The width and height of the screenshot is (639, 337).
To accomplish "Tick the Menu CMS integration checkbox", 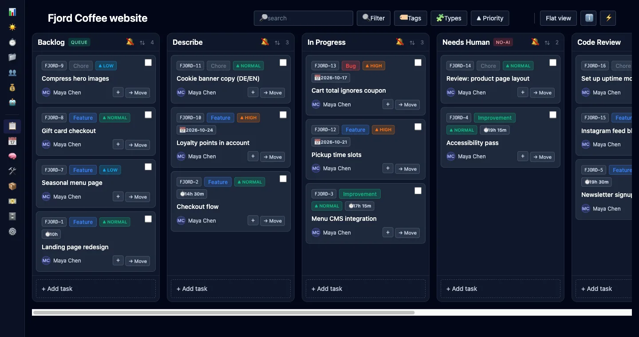I will (x=418, y=191).
